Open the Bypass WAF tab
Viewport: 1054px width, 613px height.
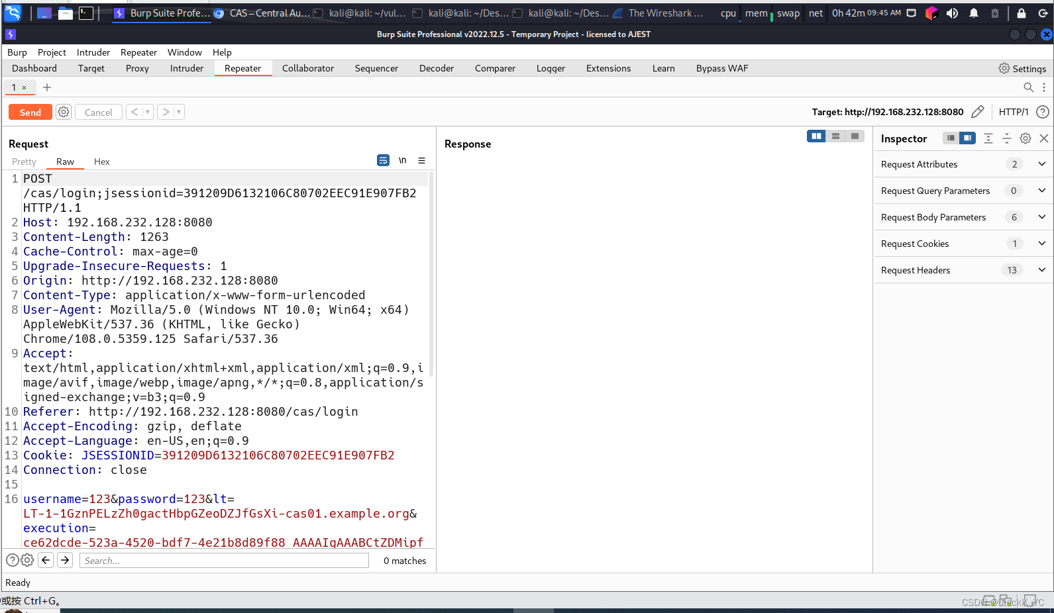coord(722,68)
